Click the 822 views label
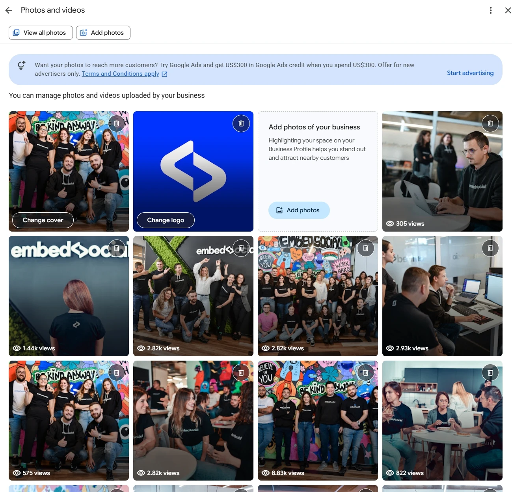 410,473
